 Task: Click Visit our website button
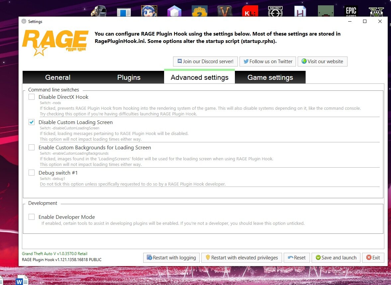tap(323, 62)
